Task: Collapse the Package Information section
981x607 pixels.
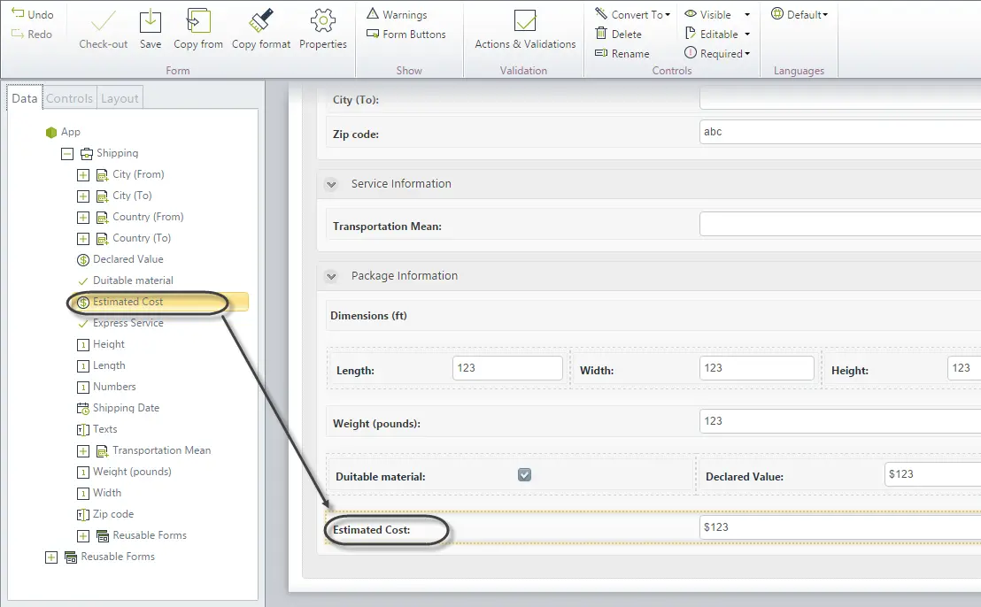Action: click(x=332, y=276)
